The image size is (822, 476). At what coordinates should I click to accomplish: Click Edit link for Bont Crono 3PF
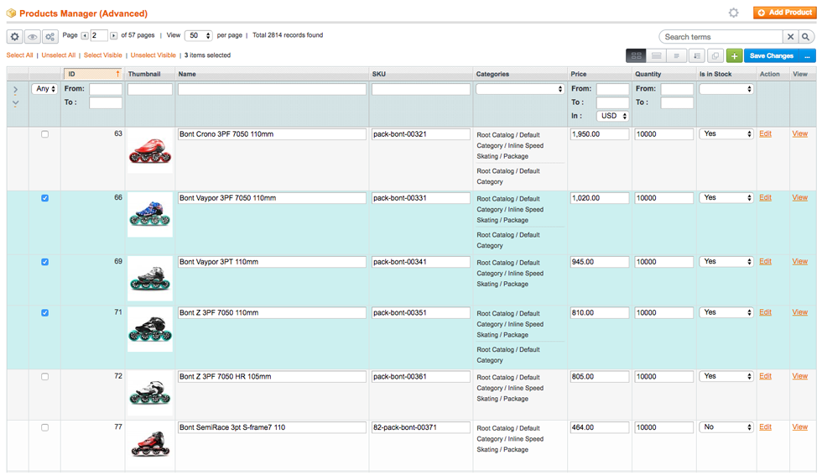click(765, 133)
